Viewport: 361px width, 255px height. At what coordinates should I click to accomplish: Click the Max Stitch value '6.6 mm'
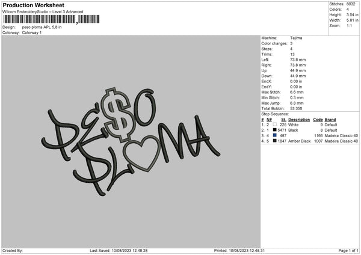[297, 92]
